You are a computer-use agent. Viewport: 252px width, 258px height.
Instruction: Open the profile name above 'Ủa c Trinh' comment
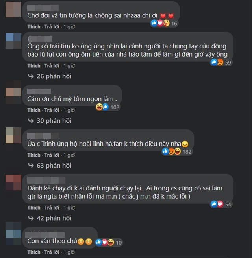coord(43,136)
